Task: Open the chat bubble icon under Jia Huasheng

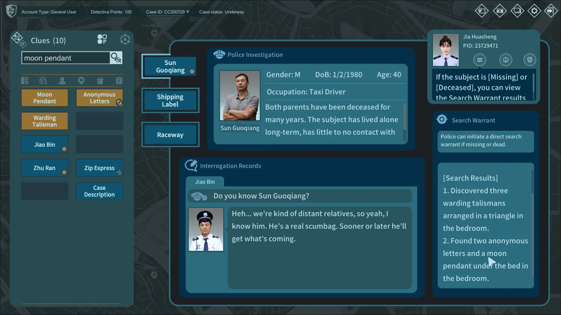Action: point(480,60)
